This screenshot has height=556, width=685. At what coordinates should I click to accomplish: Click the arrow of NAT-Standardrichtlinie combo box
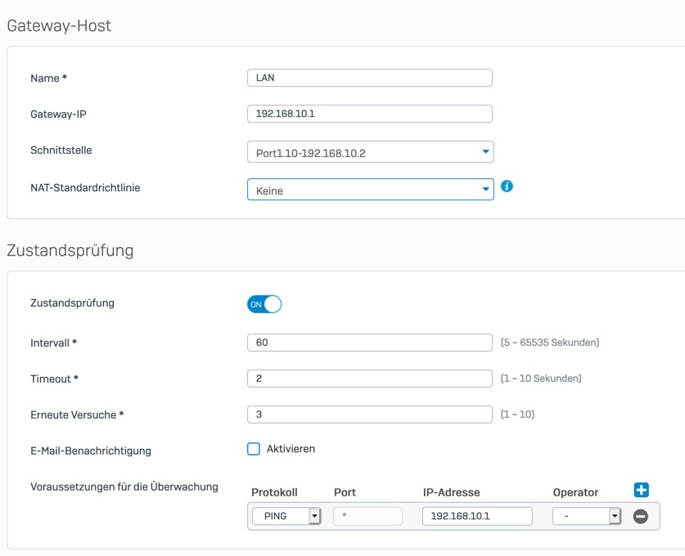pyautogui.click(x=485, y=189)
